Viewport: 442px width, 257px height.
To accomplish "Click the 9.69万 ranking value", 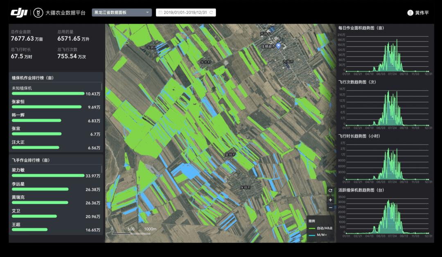I will (x=94, y=107).
